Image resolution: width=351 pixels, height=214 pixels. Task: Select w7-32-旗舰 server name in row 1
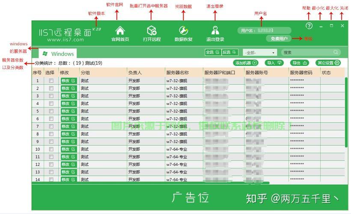tap(176, 80)
